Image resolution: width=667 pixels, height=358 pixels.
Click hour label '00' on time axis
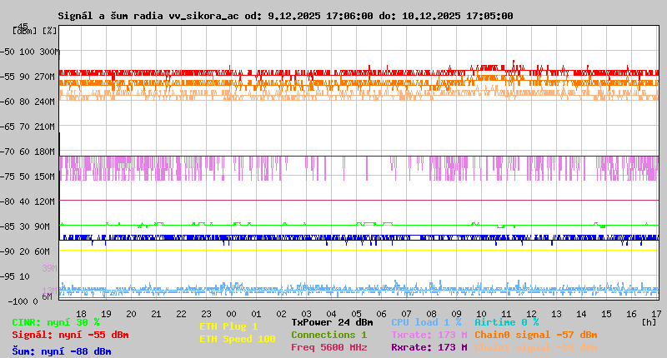click(x=231, y=314)
